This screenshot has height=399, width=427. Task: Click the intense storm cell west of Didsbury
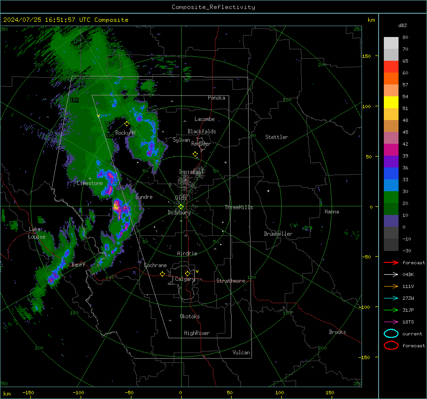(118, 206)
